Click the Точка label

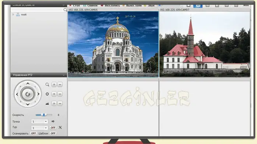pyautogui.click(x=16, y=122)
